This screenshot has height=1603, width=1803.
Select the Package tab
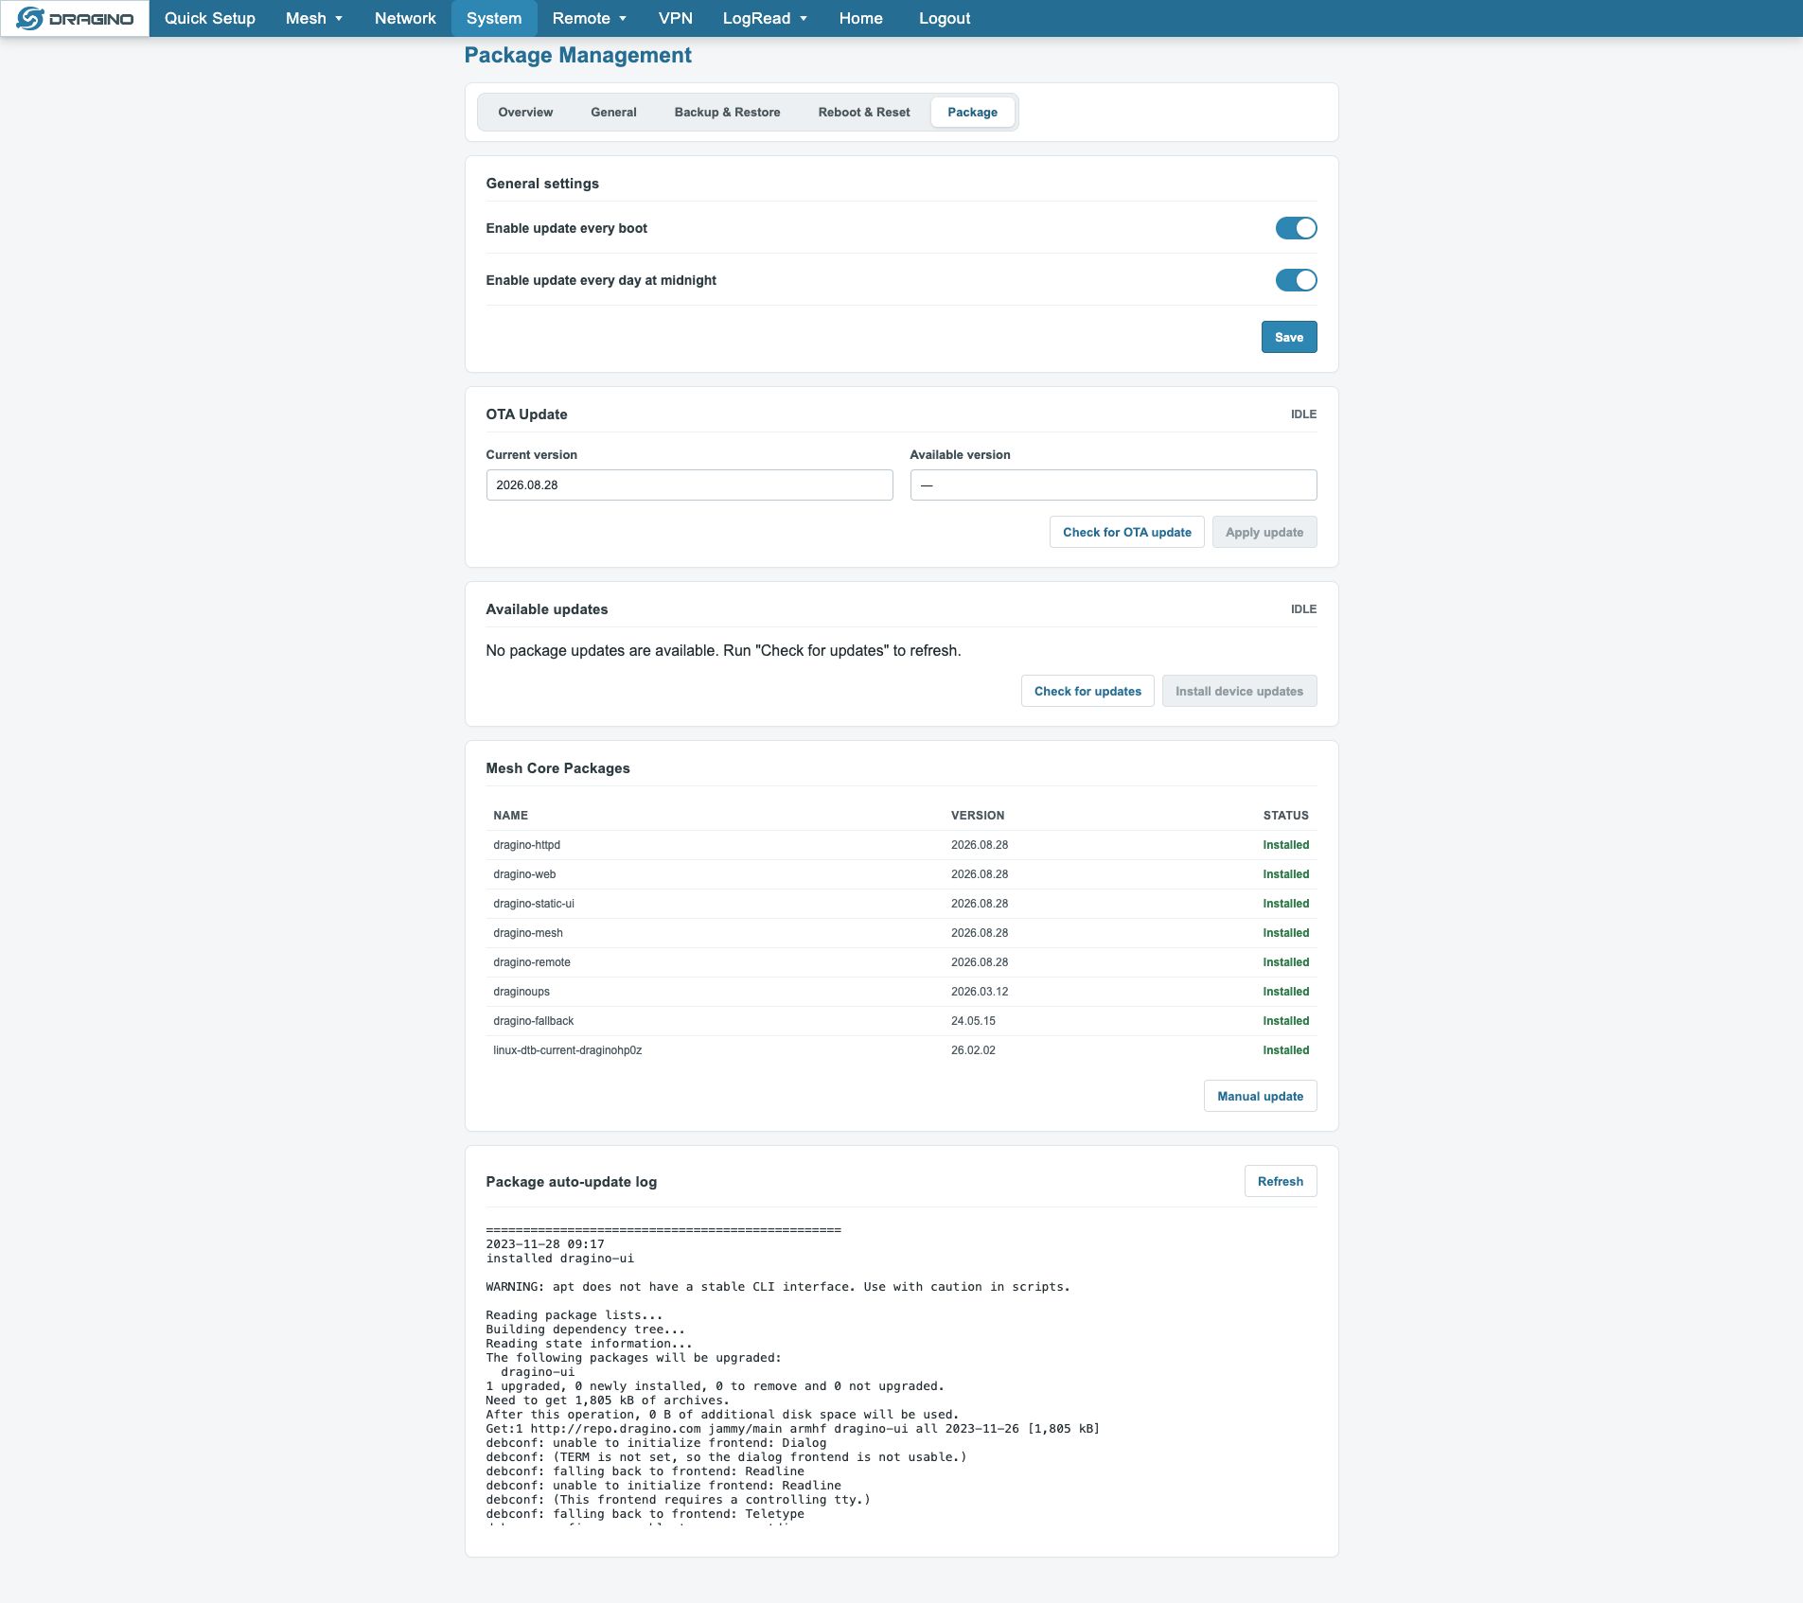[x=972, y=112]
